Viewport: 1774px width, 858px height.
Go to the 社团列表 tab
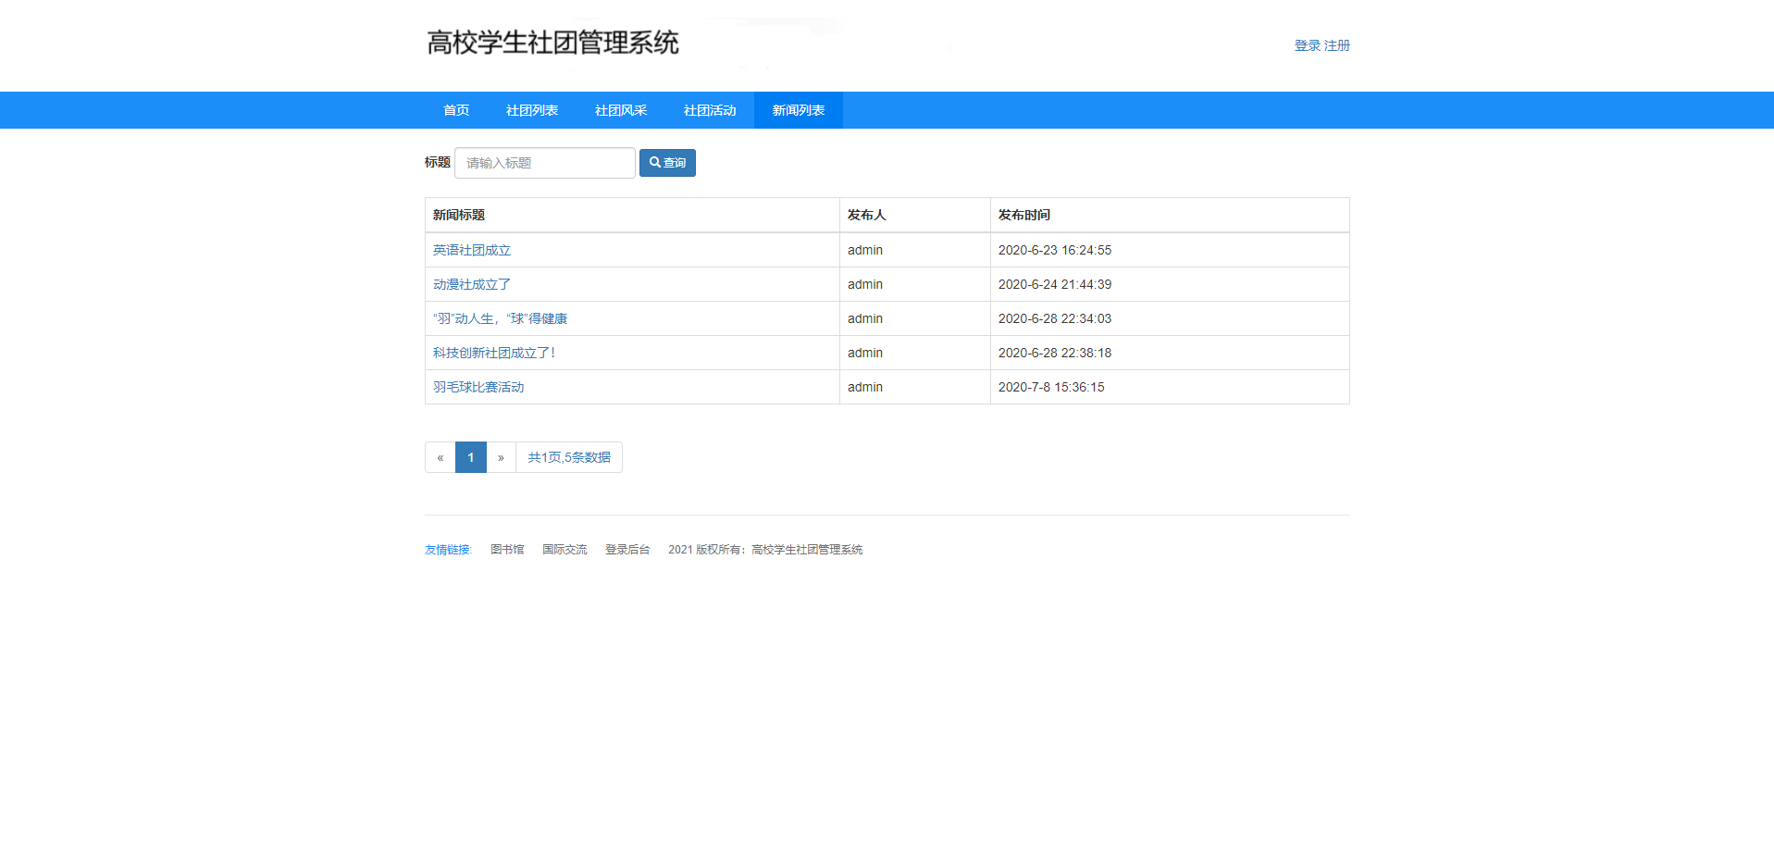532,110
